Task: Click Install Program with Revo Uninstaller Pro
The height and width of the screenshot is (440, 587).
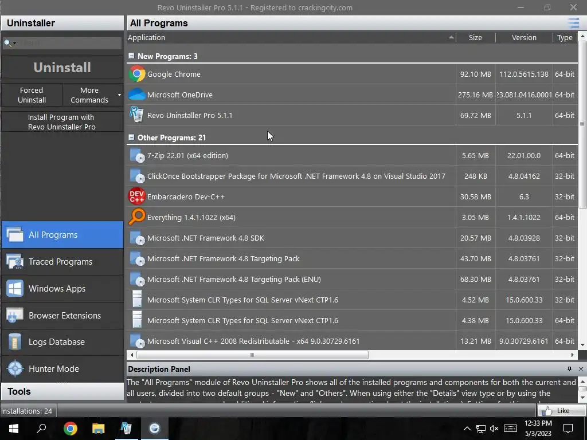Action: 62,122
